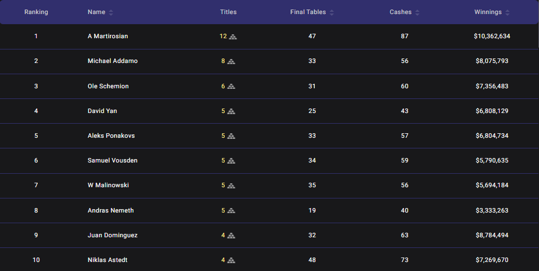Click Michael Addamo's titles trophy icon
This screenshot has width=539, height=271.
(x=231, y=61)
